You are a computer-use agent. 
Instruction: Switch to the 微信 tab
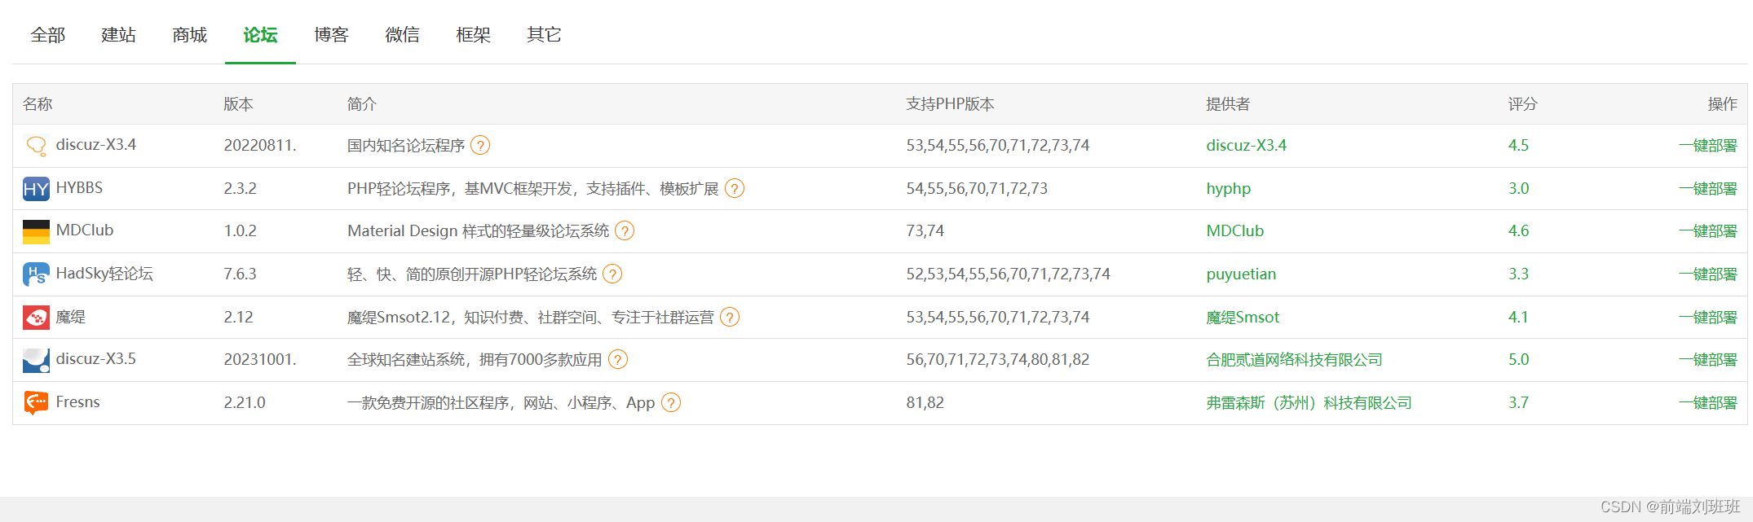click(402, 35)
